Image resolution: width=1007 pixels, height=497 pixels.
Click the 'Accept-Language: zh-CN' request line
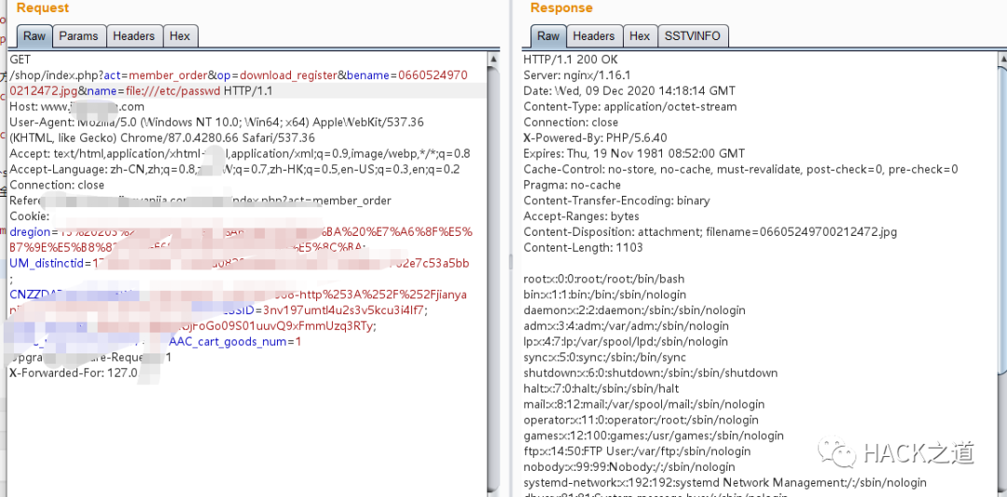click(234, 170)
